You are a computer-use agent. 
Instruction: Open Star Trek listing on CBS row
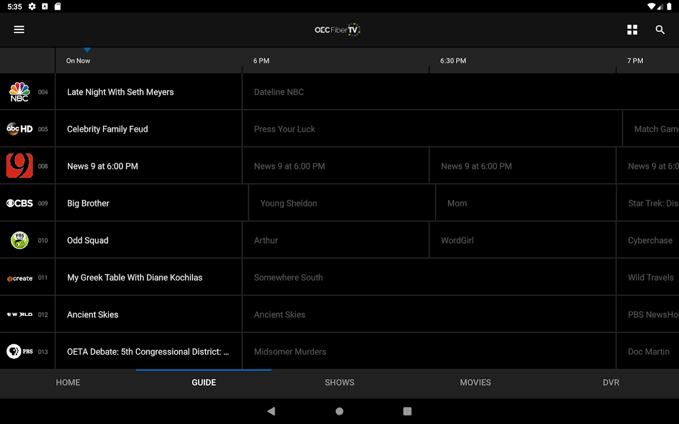point(648,203)
